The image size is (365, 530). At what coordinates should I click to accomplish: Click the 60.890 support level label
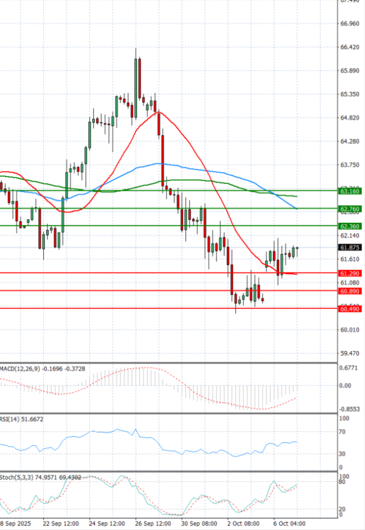coord(349,292)
